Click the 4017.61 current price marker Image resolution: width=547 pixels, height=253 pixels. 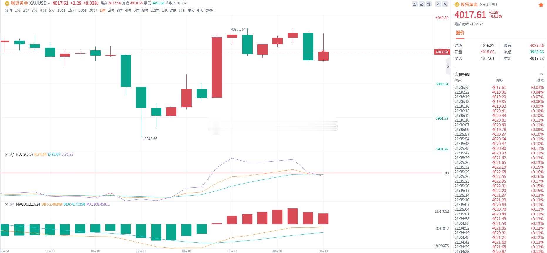coord(442,52)
